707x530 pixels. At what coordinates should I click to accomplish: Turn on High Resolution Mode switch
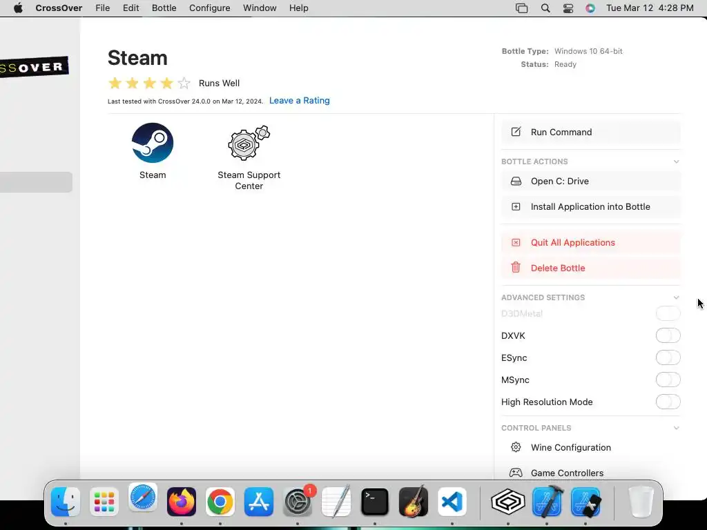pos(668,402)
